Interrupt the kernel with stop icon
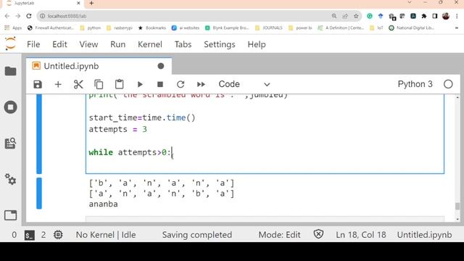This screenshot has height=261, width=464. [160, 84]
